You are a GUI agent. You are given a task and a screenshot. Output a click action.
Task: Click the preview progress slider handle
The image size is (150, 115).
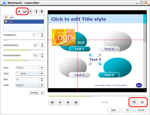click(92, 96)
